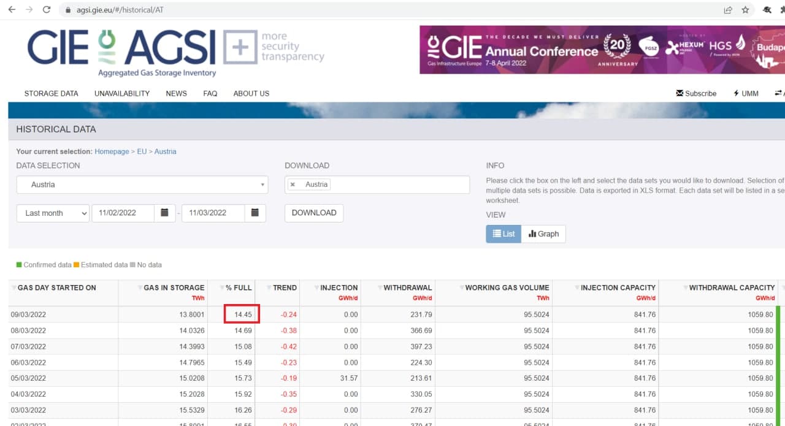Follow the EU breadcrumb link

point(141,151)
